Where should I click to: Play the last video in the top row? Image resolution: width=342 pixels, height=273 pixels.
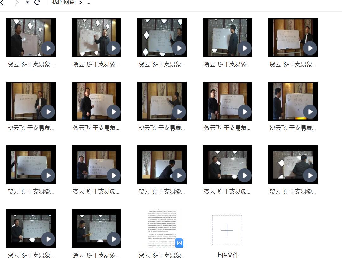click(x=310, y=48)
